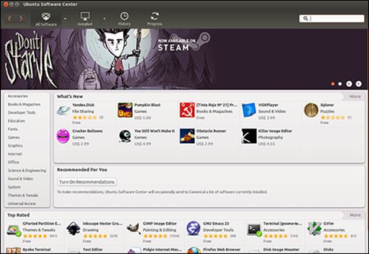Select the third banner slide dot
The width and height of the screenshot is (369, 254).
pyautogui.click(x=349, y=84)
